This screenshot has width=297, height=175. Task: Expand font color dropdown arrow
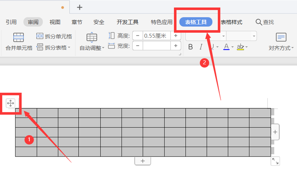pyautogui.click(x=232, y=47)
